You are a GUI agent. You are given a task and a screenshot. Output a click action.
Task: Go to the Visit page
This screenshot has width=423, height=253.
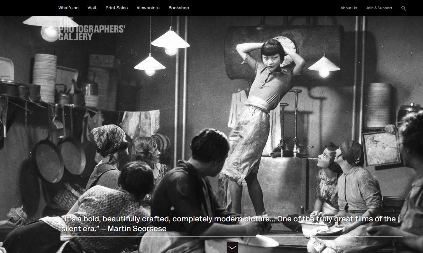click(92, 8)
